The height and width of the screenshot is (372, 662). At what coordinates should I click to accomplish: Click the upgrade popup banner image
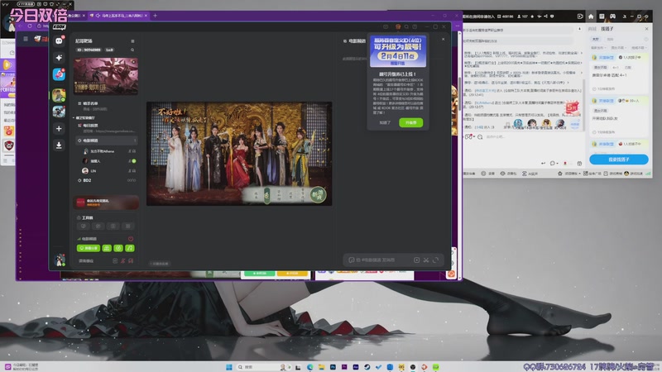tap(398, 51)
